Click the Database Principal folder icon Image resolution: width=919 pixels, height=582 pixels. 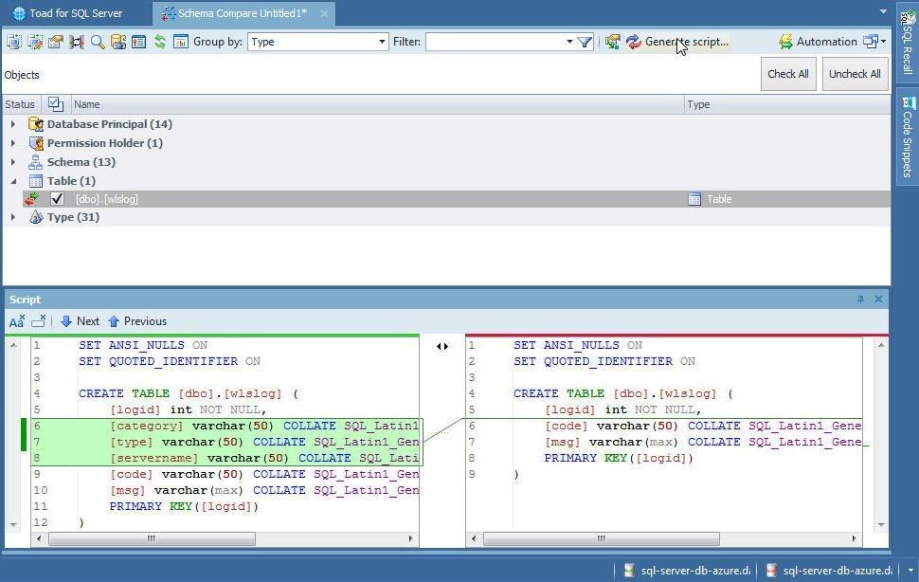click(36, 124)
